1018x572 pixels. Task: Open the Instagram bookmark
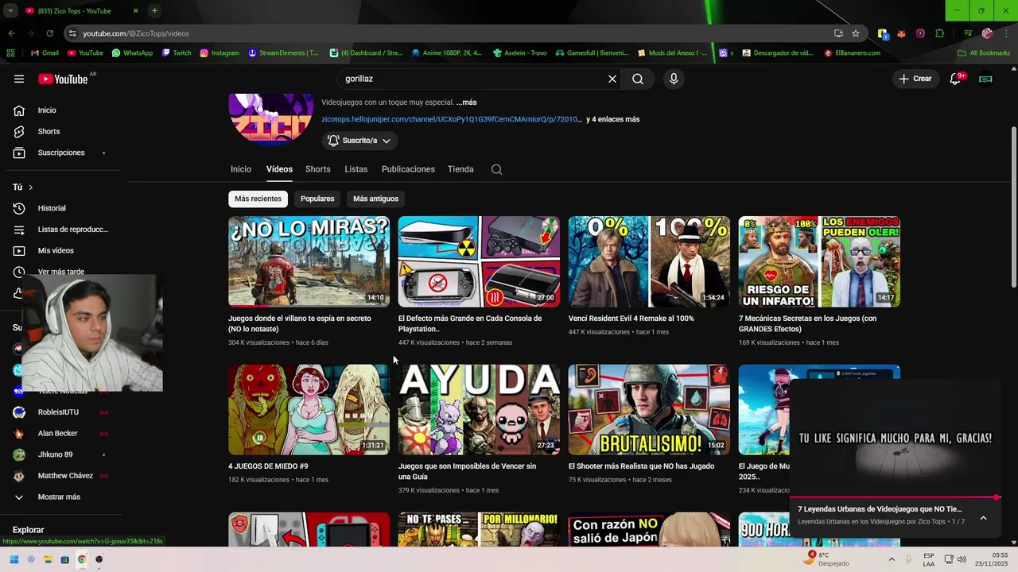coord(220,53)
